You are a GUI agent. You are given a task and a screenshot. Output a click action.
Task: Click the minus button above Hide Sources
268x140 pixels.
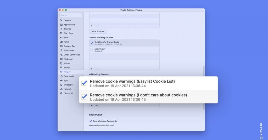(96, 26)
